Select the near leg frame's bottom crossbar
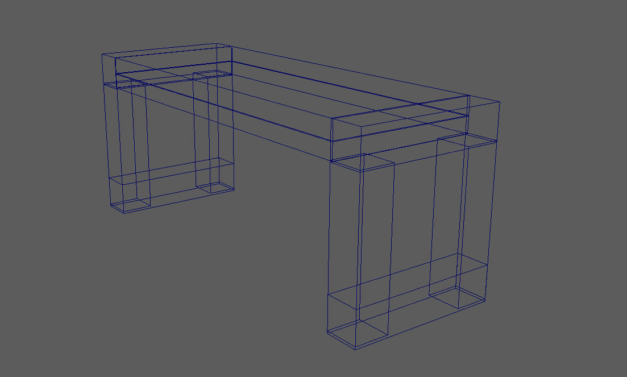Image resolution: width=627 pixels, height=377 pixels. tap(408, 301)
